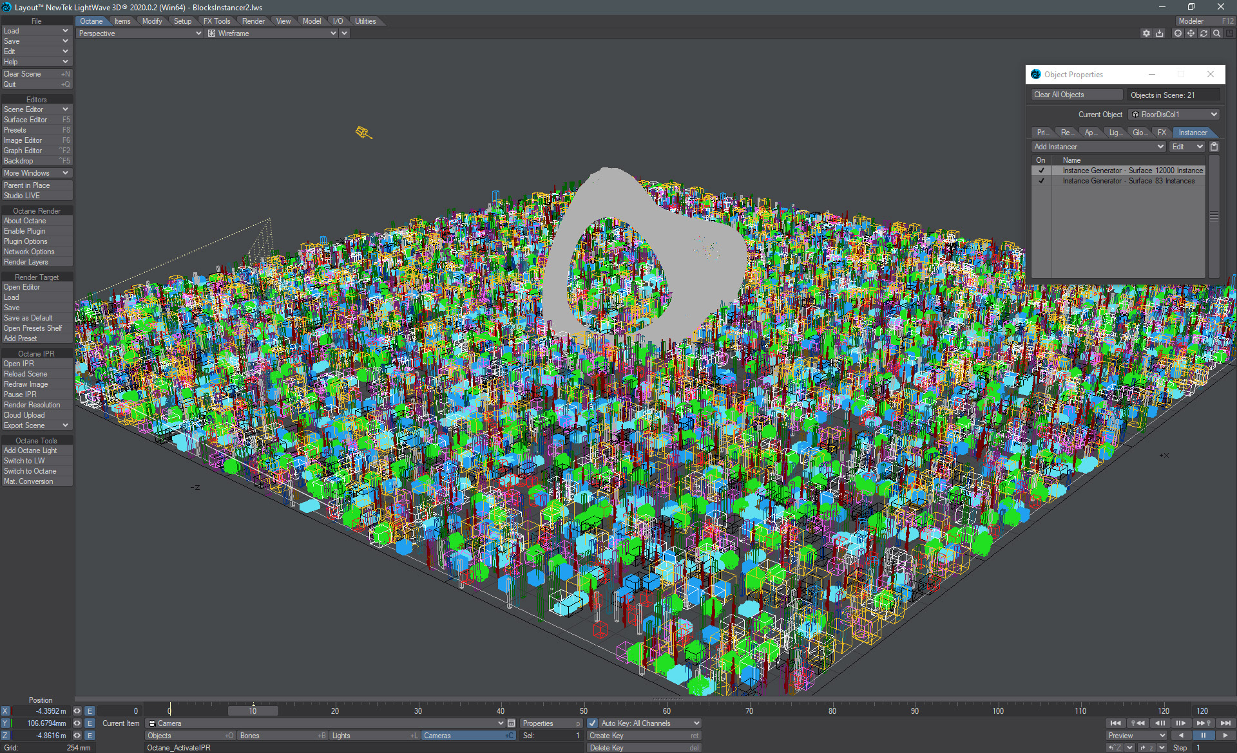Click the viewport settings gear icon
Image resolution: width=1237 pixels, height=753 pixels.
point(1146,33)
